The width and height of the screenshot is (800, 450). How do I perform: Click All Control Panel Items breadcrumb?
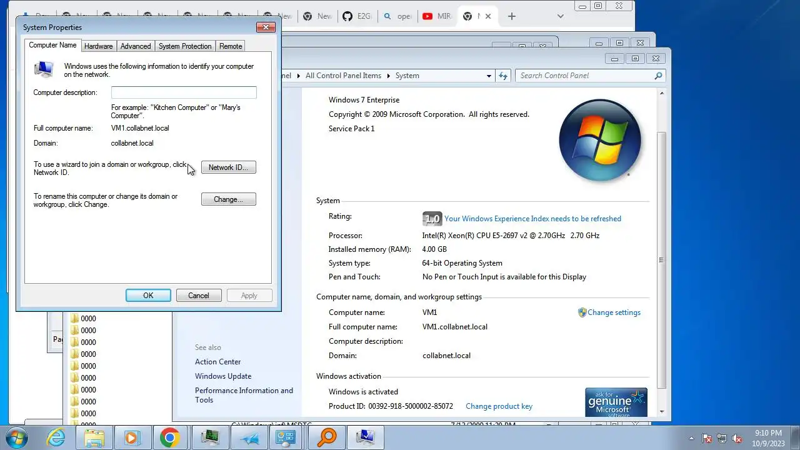click(343, 76)
